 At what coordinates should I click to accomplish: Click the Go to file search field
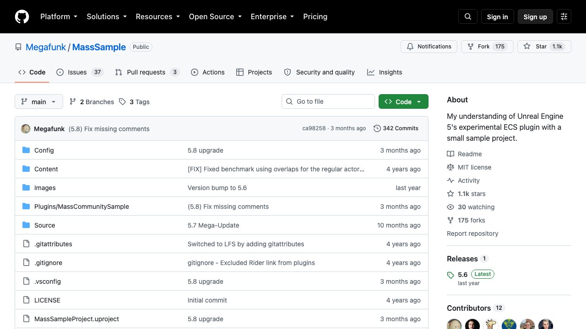tap(328, 101)
